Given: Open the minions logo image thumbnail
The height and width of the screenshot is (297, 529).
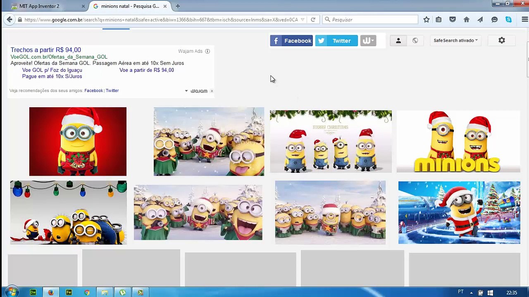Looking at the screenshot, I should 458,141.
